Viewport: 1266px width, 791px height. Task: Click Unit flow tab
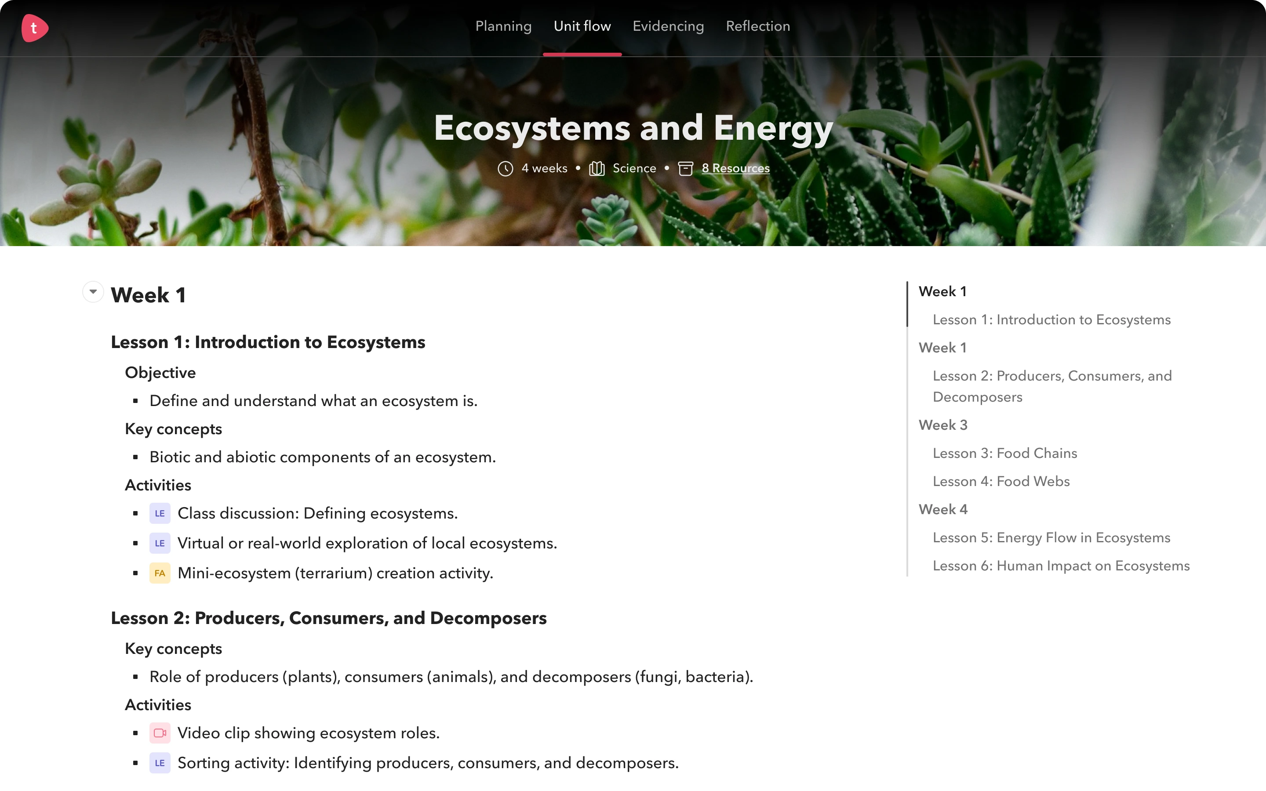[x=582, y=25]
